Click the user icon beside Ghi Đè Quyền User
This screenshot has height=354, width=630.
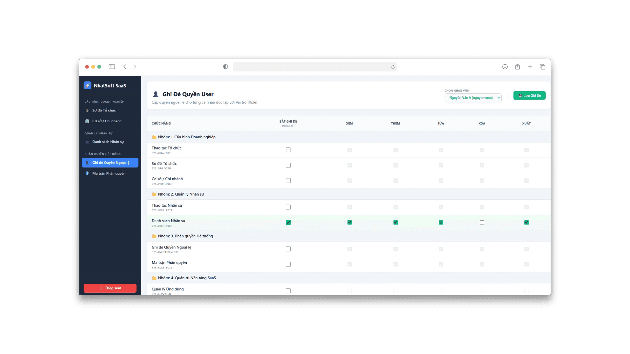click(156, 94)
